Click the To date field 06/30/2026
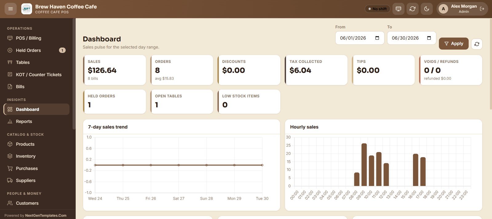This screenshot has height=219, width=492. point(411,38)
